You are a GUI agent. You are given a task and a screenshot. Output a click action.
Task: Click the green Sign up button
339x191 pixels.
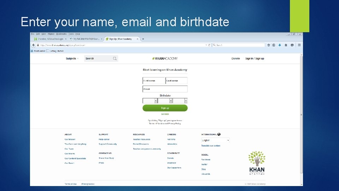click(165, 108)
